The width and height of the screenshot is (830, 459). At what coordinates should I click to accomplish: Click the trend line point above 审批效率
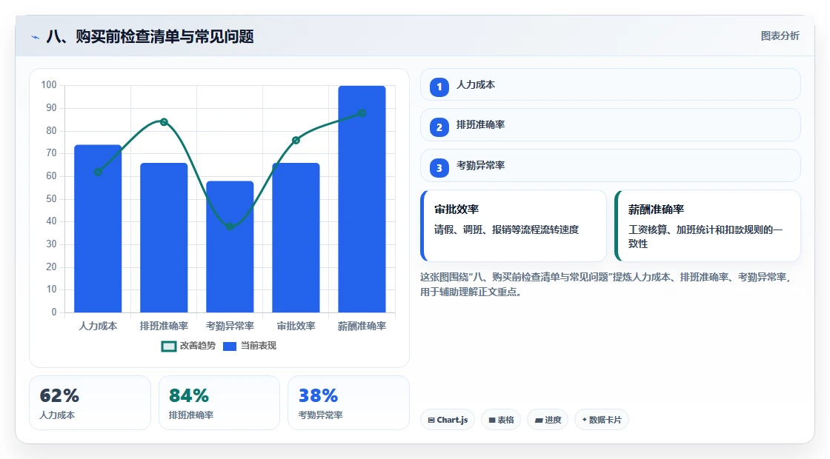(x=296, y=140)
